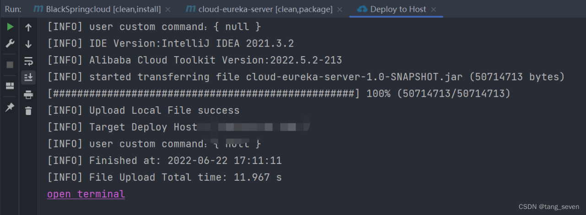Toggle scroll to end of console
The width and height of the screenshot is (586, 215).
pyautogui.click(x=28, y=78)
